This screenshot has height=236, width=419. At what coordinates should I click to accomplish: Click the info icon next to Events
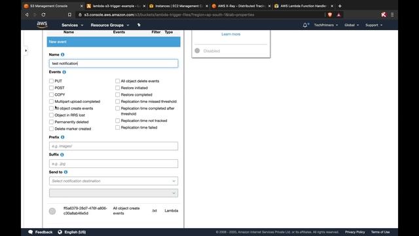(64, 72)
